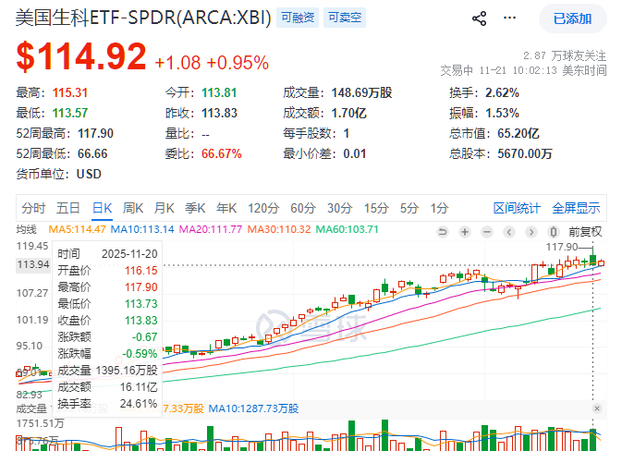
Task: Switch to the 120分 chart tab
Action: click(x=263, y=208)
